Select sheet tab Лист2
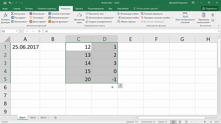221x124 pixels. click(33, 117)
